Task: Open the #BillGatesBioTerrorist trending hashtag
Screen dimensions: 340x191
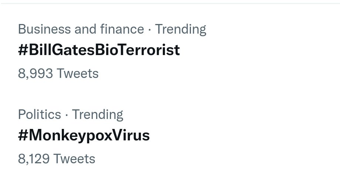Action: pyautogui.click(x=99, y=50)
